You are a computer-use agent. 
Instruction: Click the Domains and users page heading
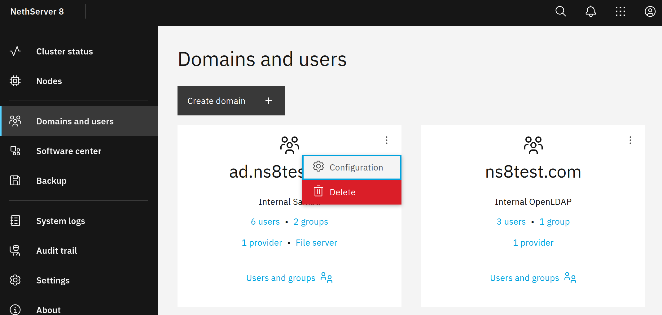[x=262, y=59]
